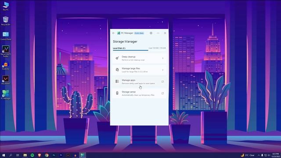Click the used disk space value text
Image resolution: width=281 pixels, height=158 pixels.
(x=157, y=48)
